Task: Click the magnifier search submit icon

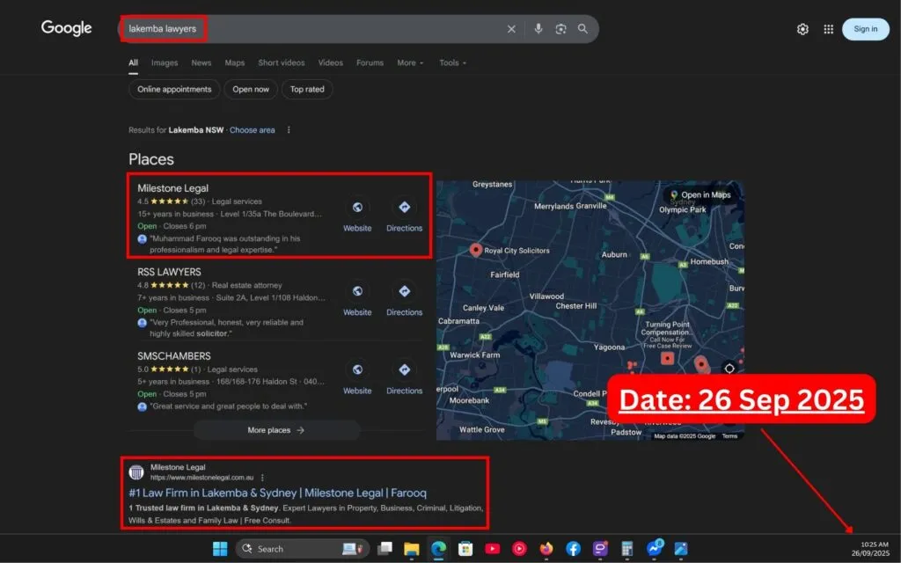Action: click(x=582, y=29)
